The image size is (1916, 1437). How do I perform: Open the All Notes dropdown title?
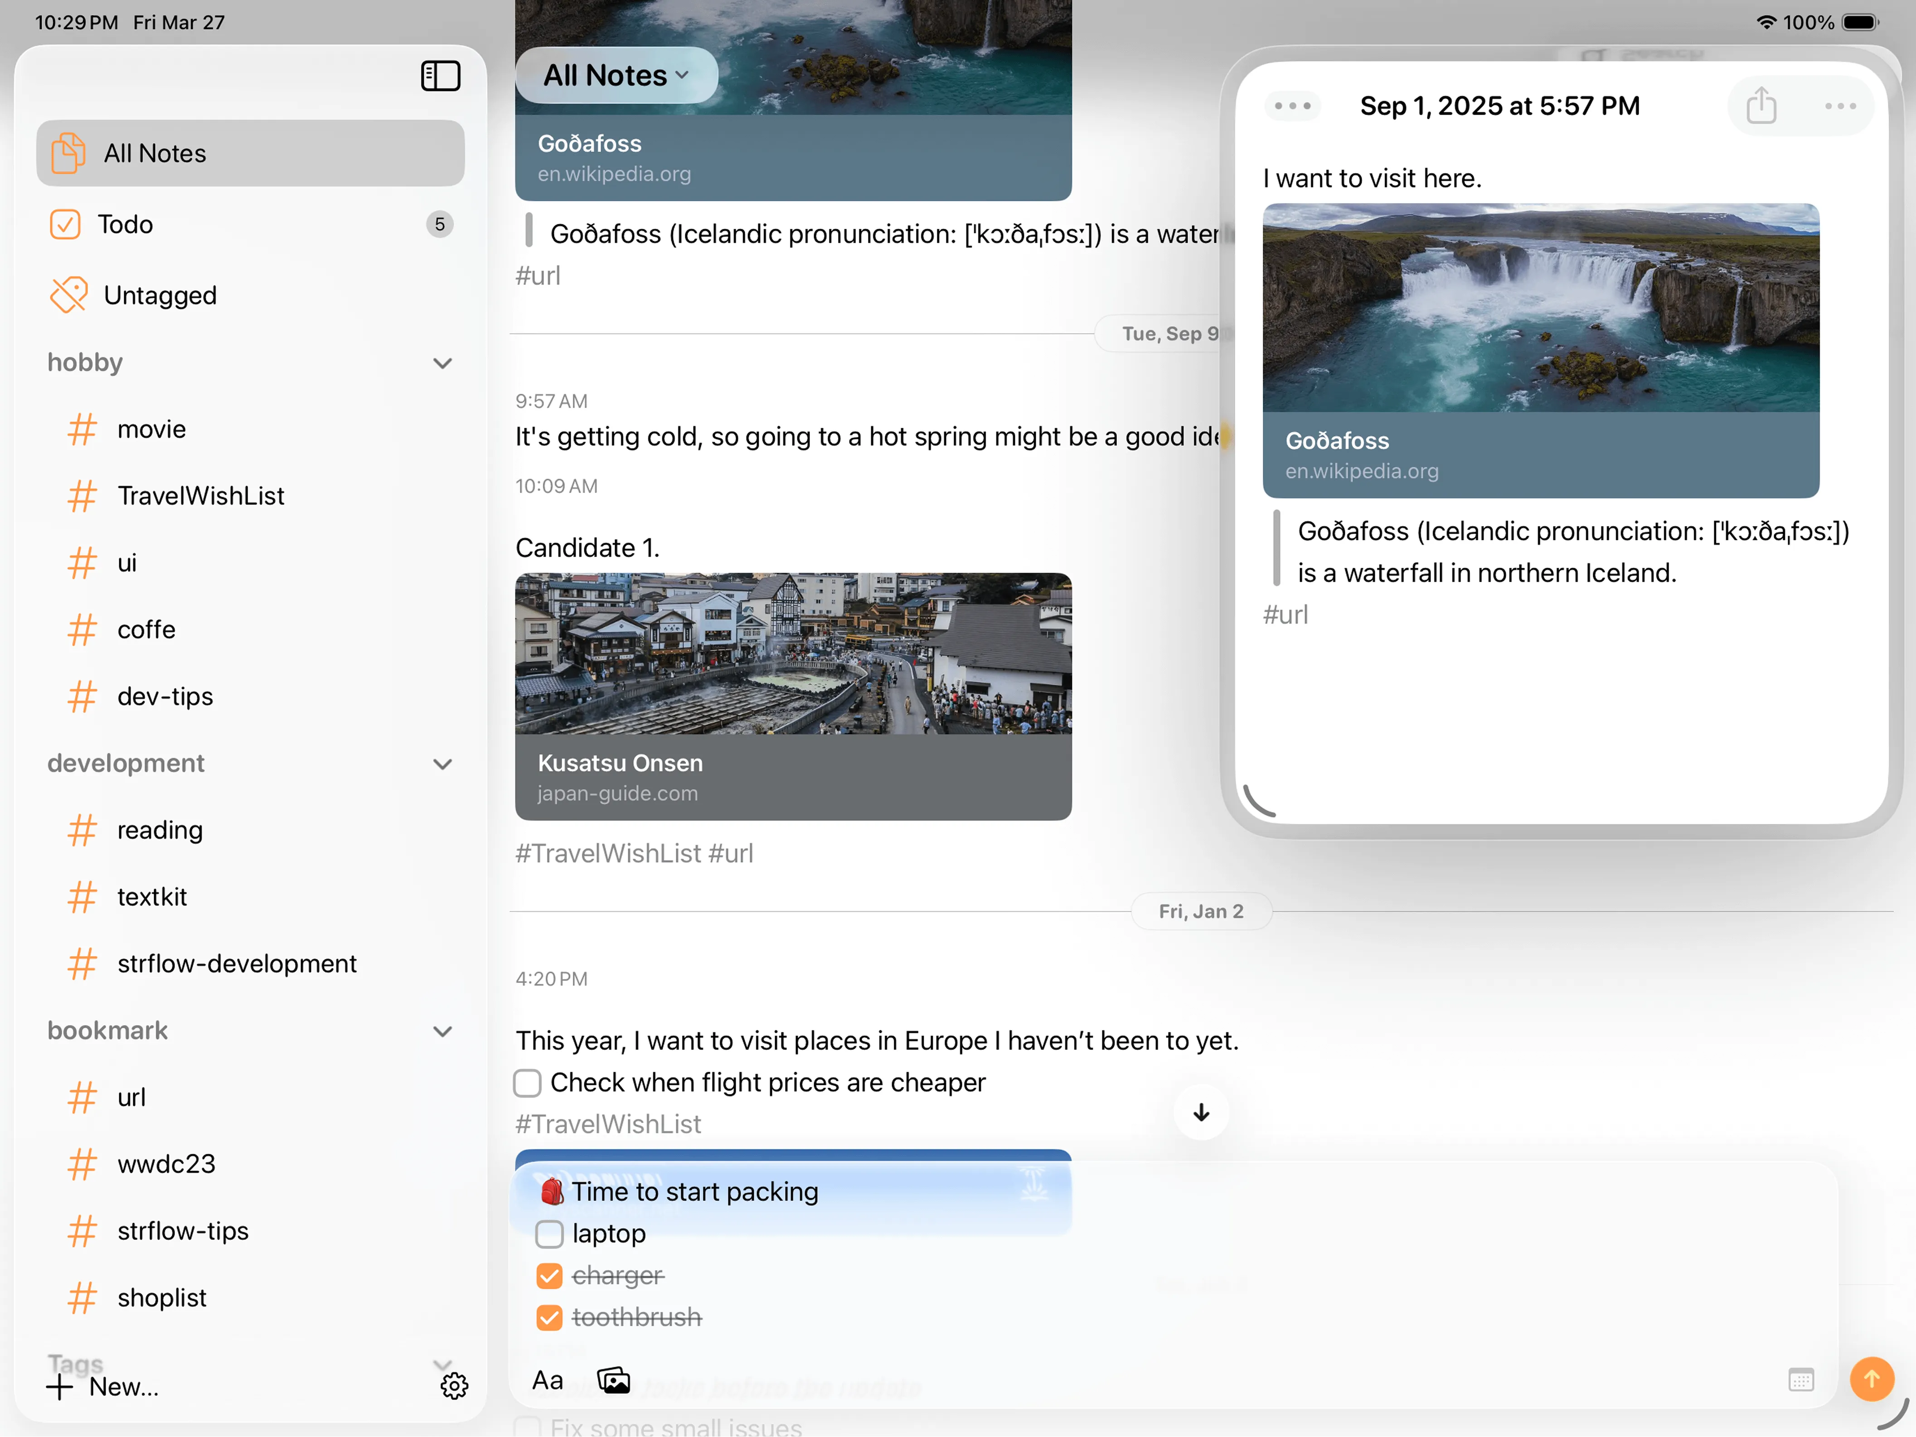click(x=616, y=75)
